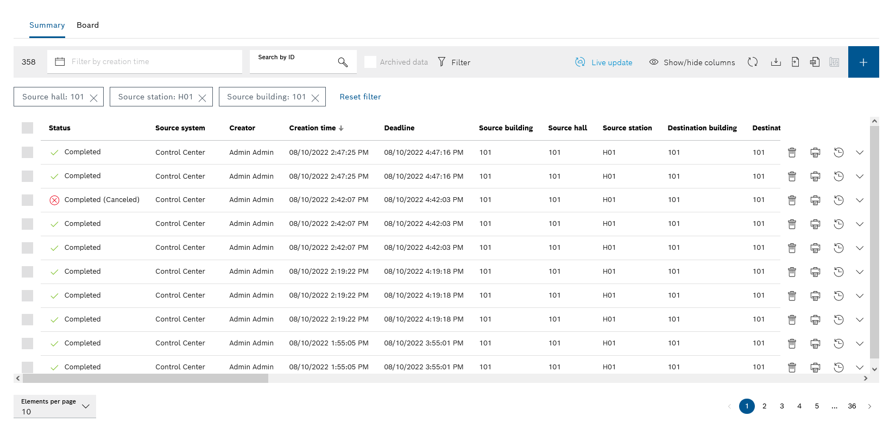
Task: Sort by the Status column header
Action: [x=60, y=128]
